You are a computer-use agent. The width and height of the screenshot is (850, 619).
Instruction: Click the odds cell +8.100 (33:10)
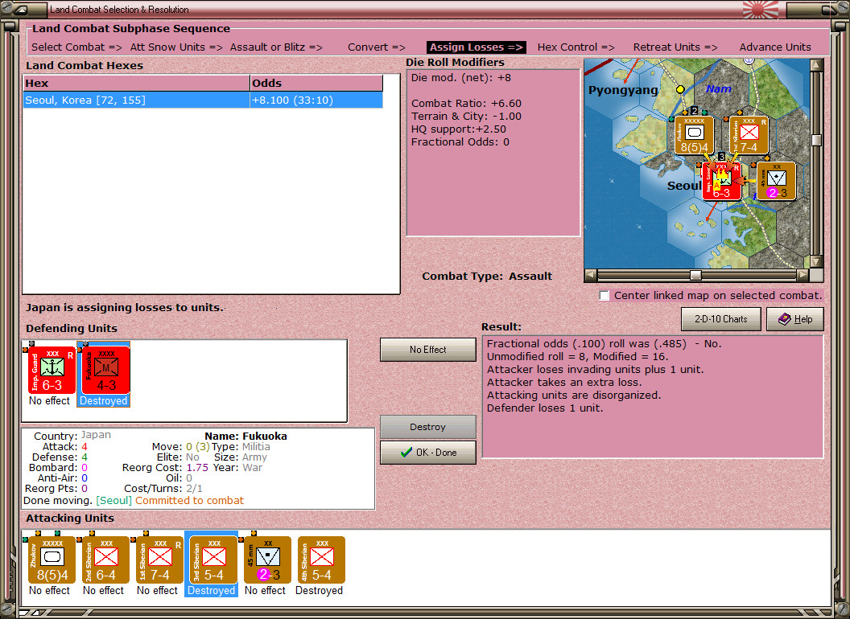(316, 100)
